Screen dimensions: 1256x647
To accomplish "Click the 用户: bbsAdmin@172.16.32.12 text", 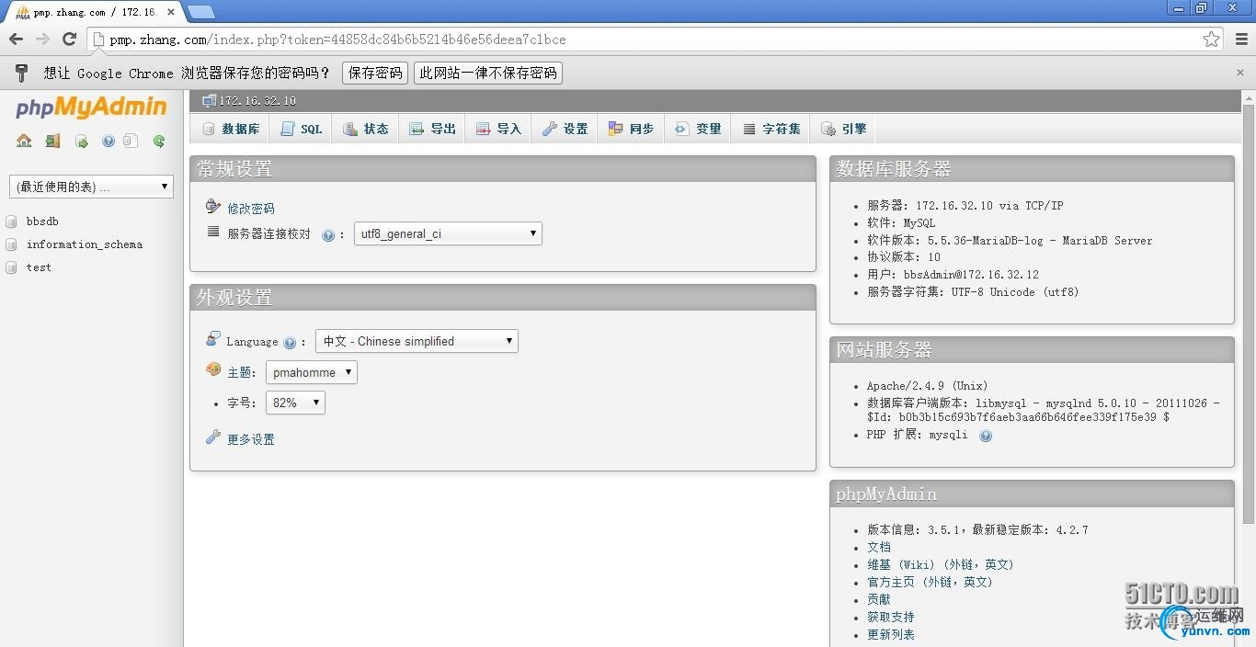I will (953, 274).
